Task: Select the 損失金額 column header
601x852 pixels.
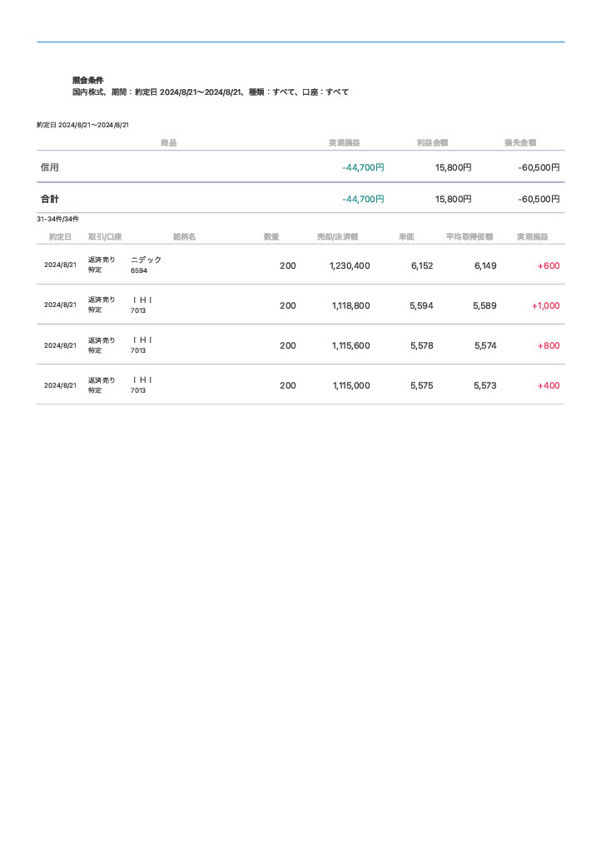Action: [x=519, y=143]
